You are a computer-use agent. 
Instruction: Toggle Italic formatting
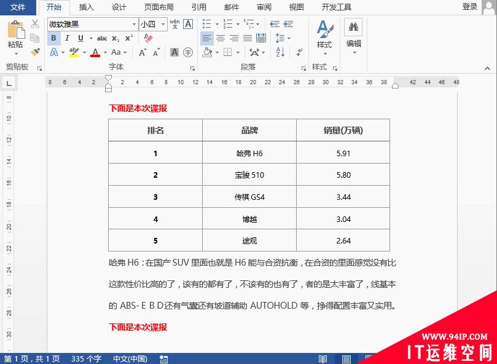(x=67, y=38)
